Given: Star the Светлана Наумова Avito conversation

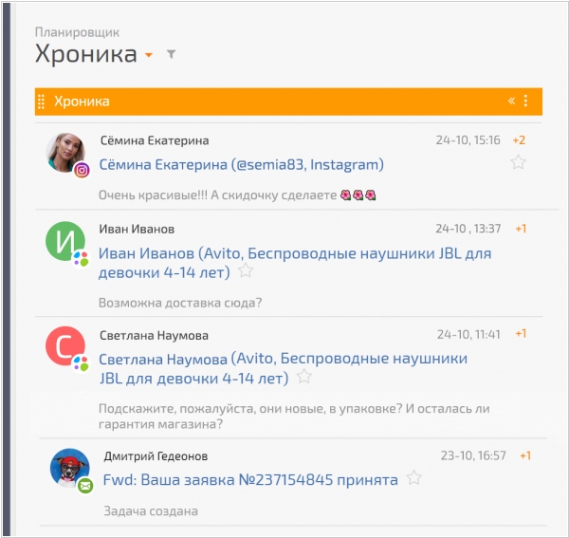Looking at the screenshot, I should 304,377.
